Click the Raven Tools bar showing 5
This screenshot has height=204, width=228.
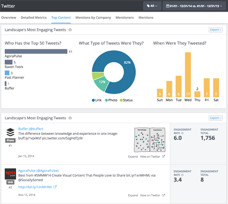[x=9, y=62]
